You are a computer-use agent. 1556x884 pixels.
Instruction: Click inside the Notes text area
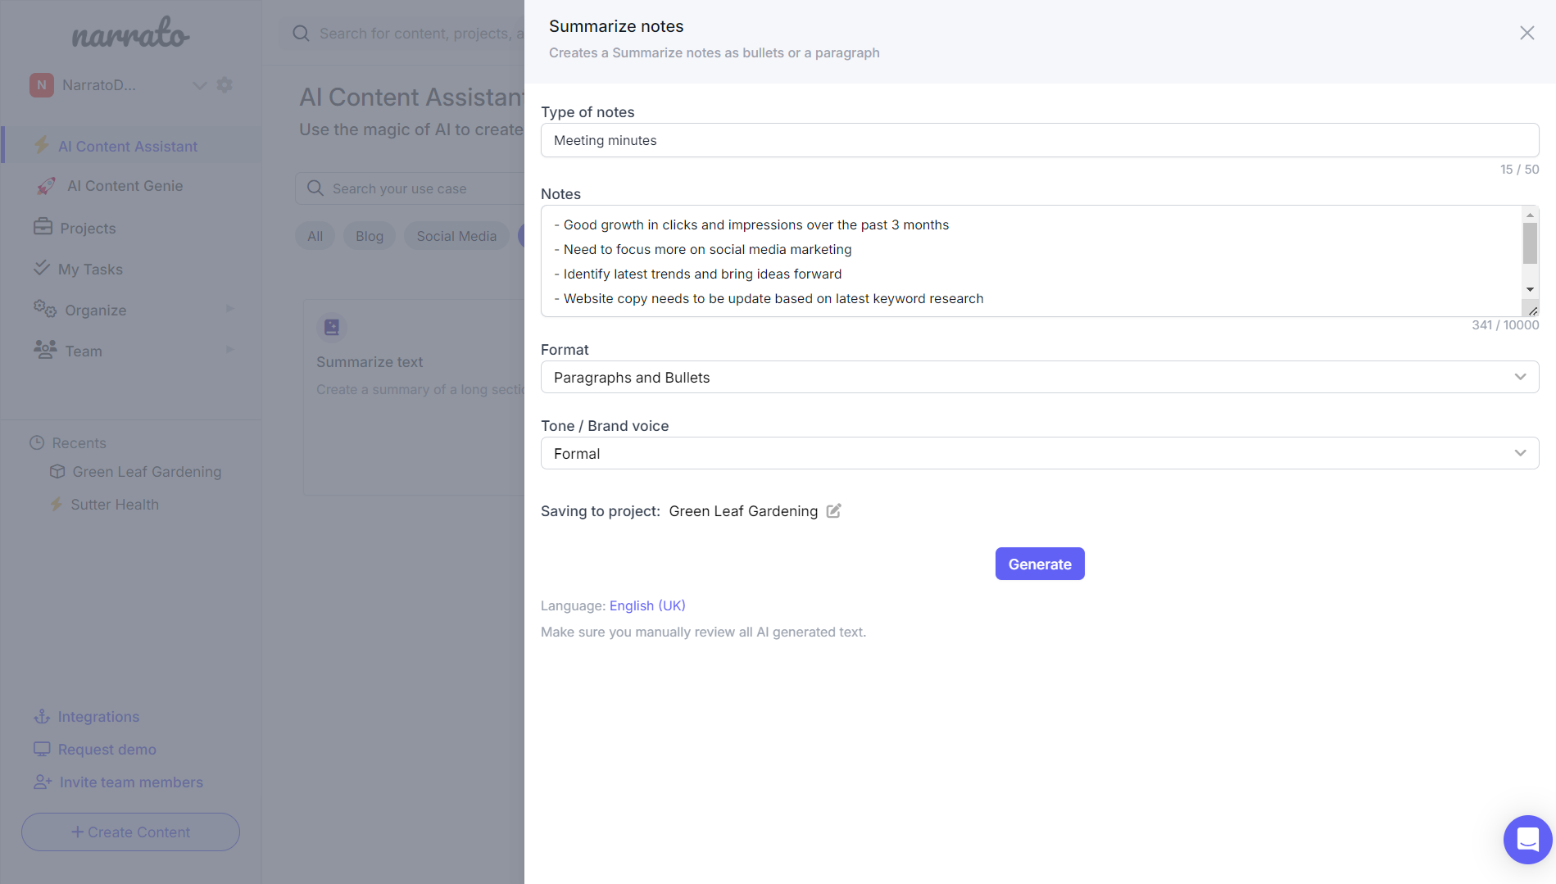1031,261
